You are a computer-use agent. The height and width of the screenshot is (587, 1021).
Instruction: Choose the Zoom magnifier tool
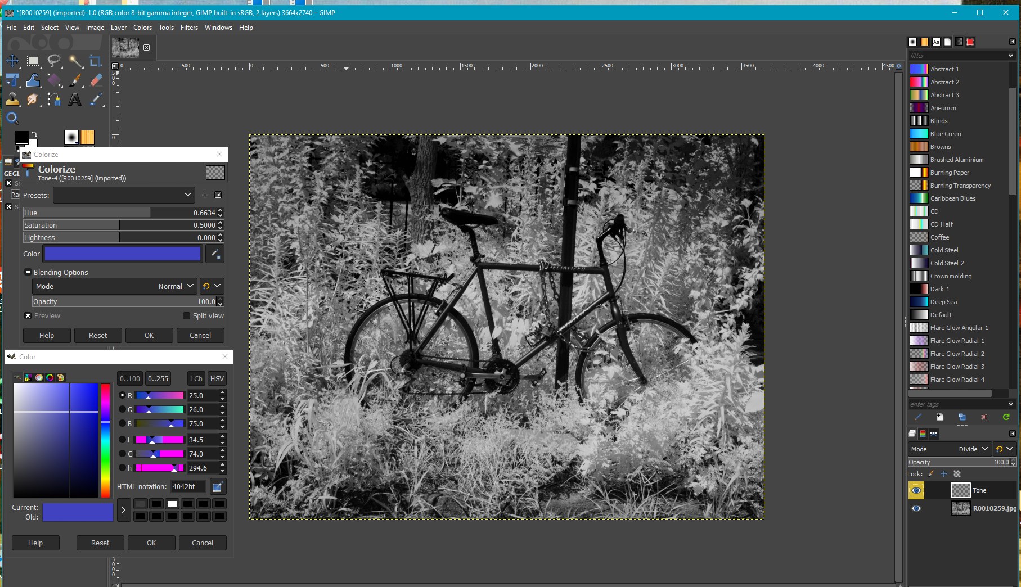click(12, 118)
